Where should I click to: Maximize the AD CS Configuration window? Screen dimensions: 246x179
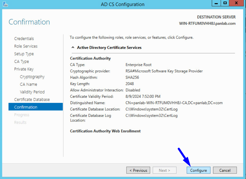pyautogui.click(x=225, y=3)
